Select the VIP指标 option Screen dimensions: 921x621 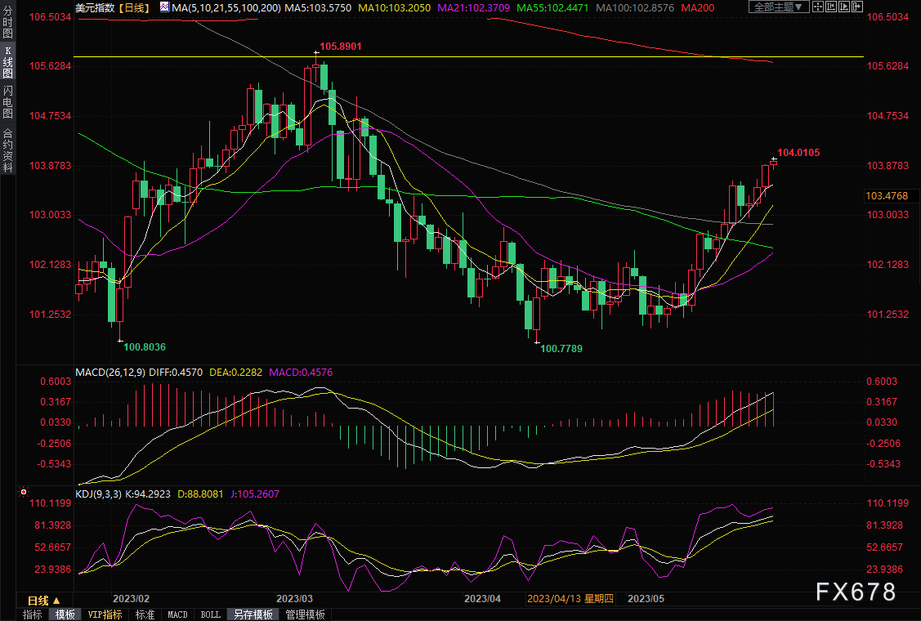tap(105, 614)
